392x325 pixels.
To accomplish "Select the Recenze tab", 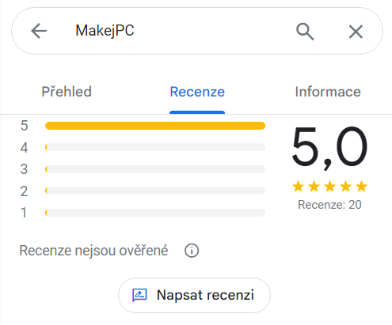I will [197, 92].
